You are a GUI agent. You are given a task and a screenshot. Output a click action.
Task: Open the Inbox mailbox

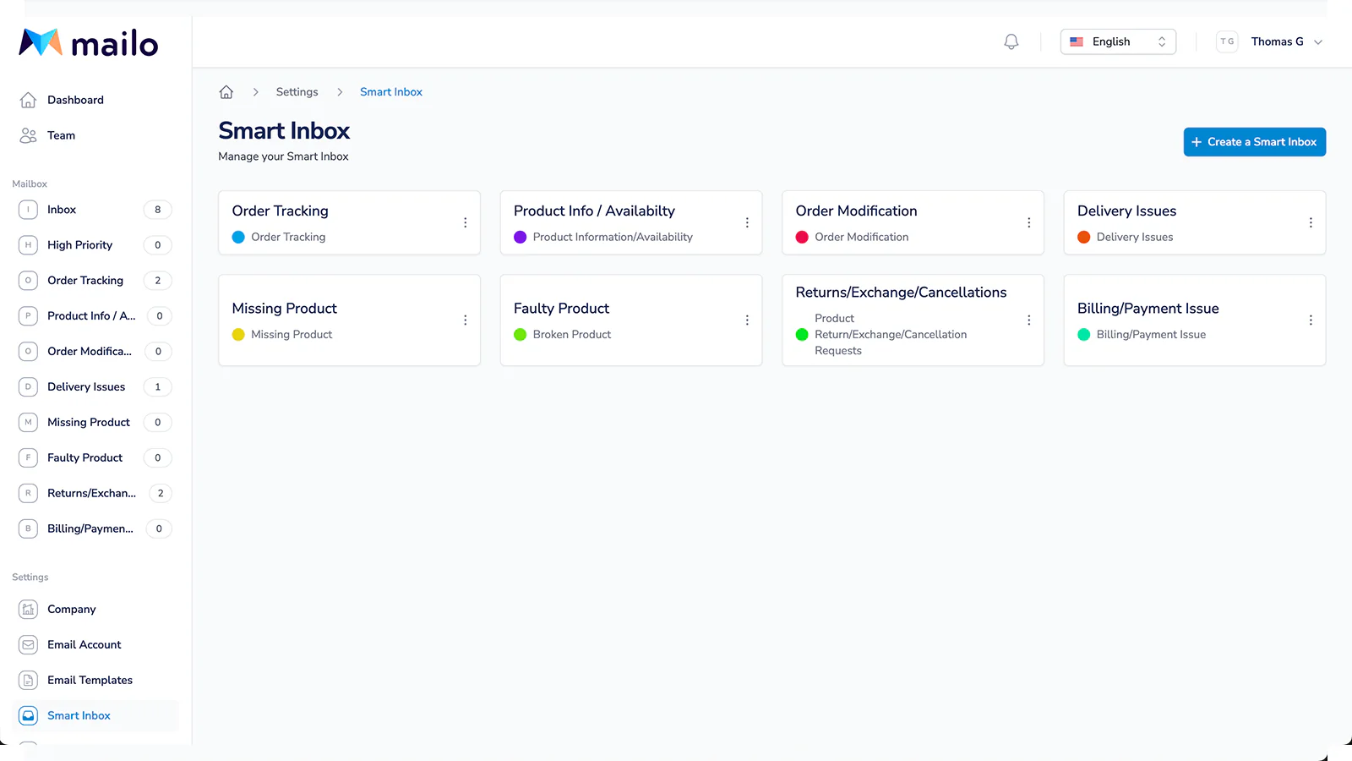[x=95, y=210]
